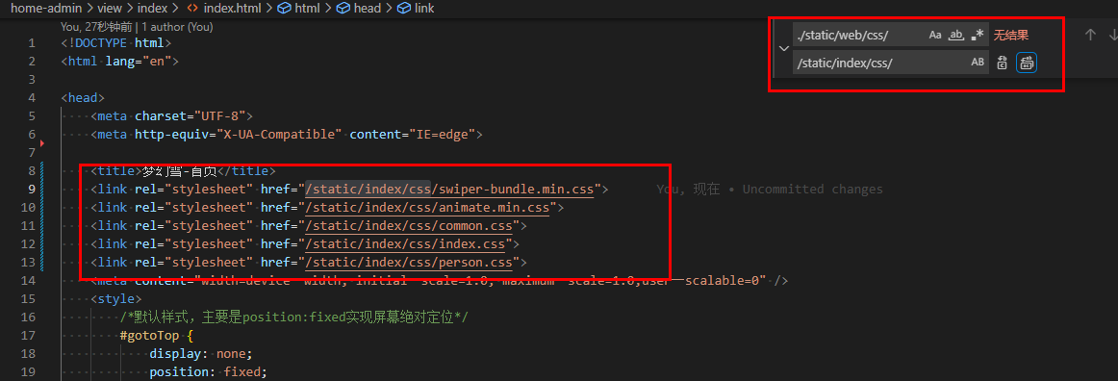1118x381 pixels.
Task: Place cursor on 'position: fixed;' line
Action: [208, 372]
